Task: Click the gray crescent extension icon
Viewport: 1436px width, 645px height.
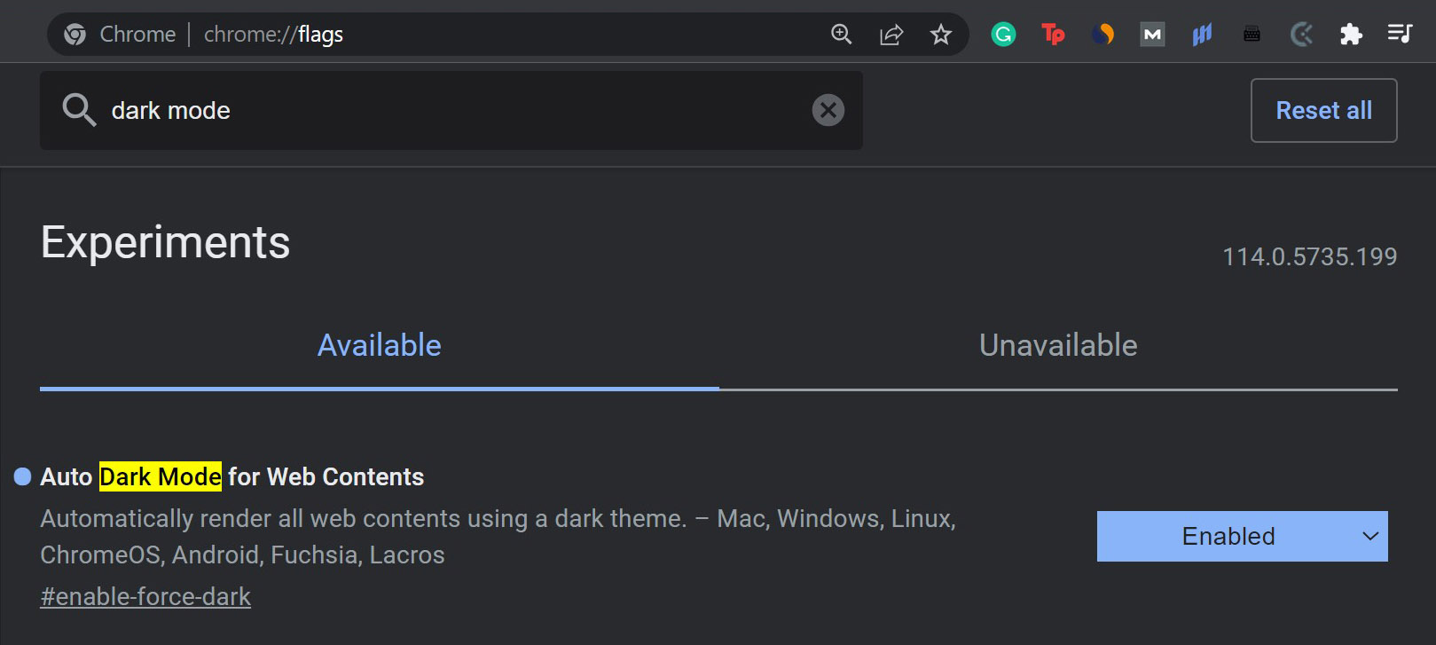Action: (x=1301, y=35)
